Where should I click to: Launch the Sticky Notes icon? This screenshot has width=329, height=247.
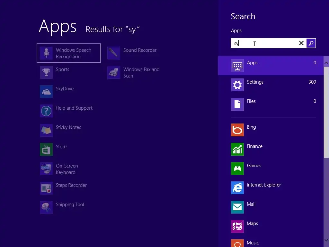coord(46,131)
